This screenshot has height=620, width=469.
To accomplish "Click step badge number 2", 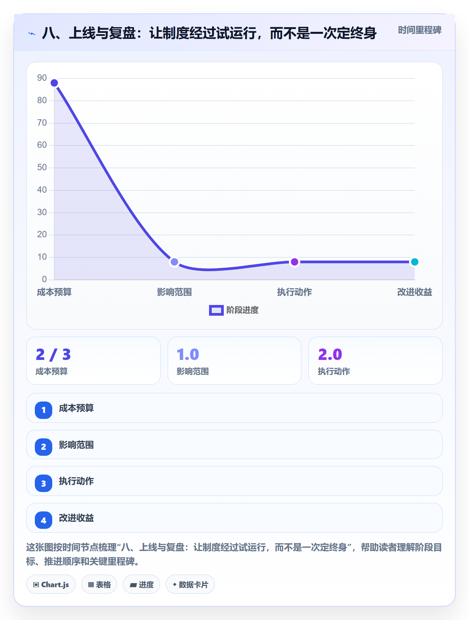I will click(x=44, y=447).
